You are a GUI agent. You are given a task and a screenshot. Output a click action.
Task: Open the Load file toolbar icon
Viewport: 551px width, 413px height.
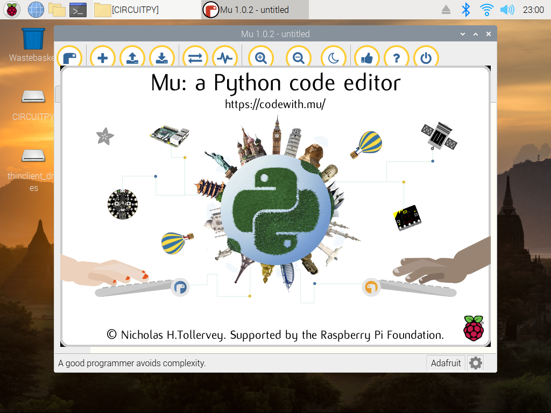pyautogui.click(x=132, y=56)
